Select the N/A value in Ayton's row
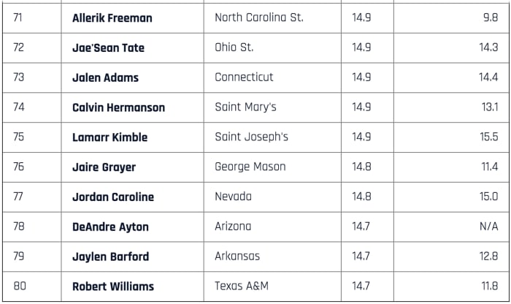511x304 pixels. [x=488, y=227]
